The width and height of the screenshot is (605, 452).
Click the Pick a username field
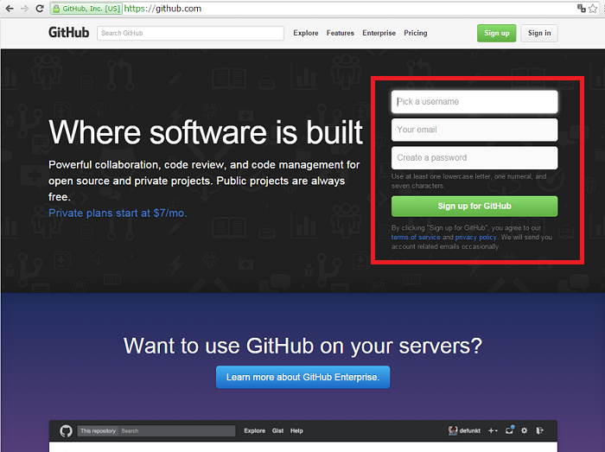tap(474, 102)
